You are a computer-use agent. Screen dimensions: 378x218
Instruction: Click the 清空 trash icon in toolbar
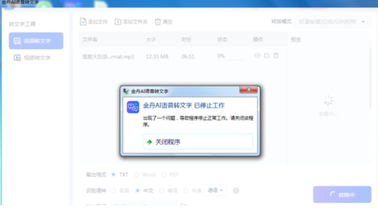coord(157,22)
